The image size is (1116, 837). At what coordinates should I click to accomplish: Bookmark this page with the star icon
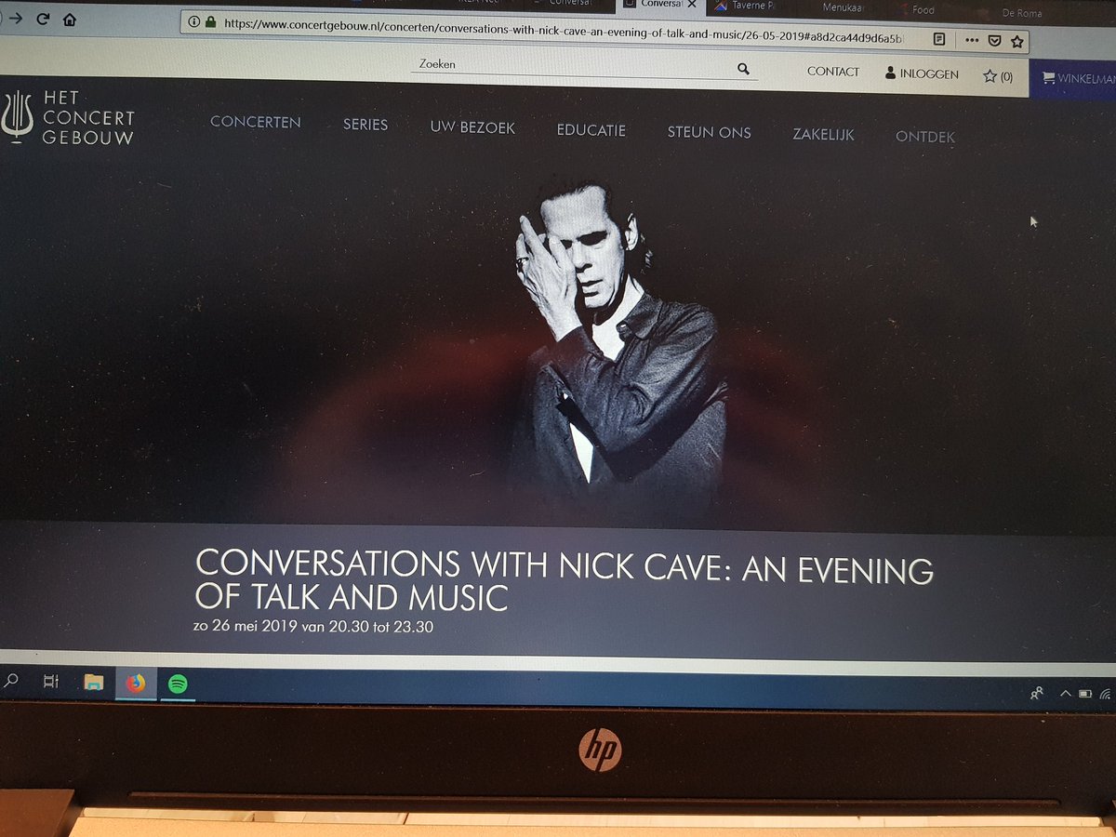[1017, 40]
